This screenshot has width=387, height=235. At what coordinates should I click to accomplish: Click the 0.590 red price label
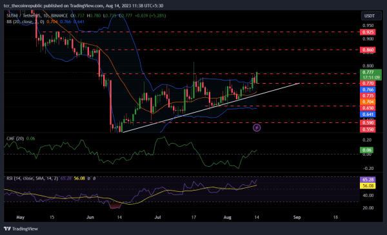pos(368,123)
